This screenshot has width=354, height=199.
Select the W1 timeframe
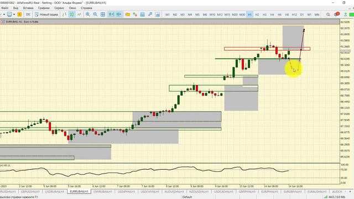[309, 14]
